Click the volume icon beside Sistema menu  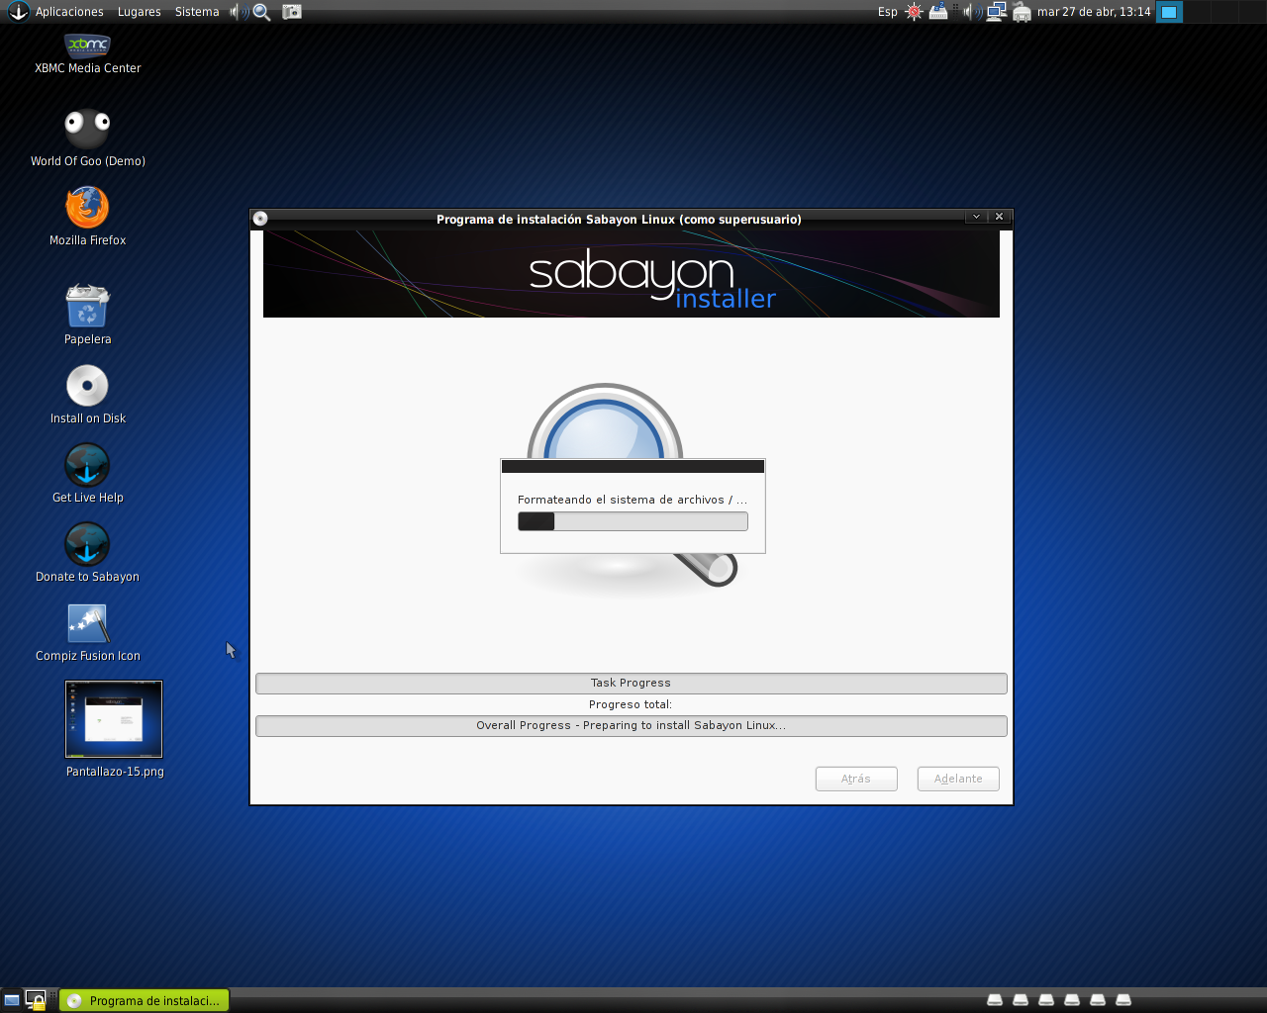(x=239, y=12)
